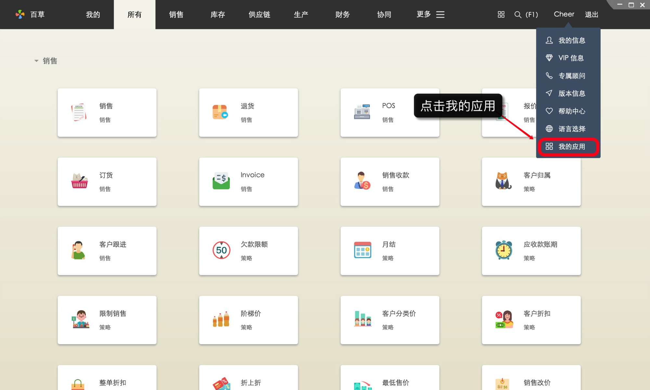Click the 我的信息 person icon
Screen dimensions: 650x390
coord(549,40)
